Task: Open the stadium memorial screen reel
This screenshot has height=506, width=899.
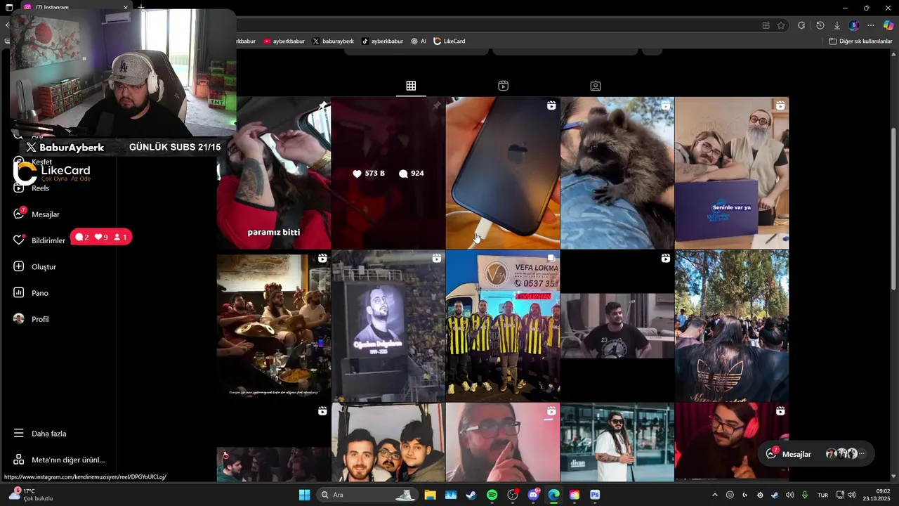Action: pyautogui.click(x=388, y=326)
